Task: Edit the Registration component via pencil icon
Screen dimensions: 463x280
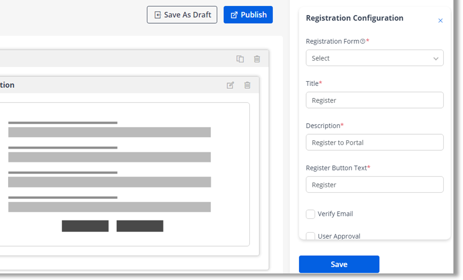Action: point(230,85)
